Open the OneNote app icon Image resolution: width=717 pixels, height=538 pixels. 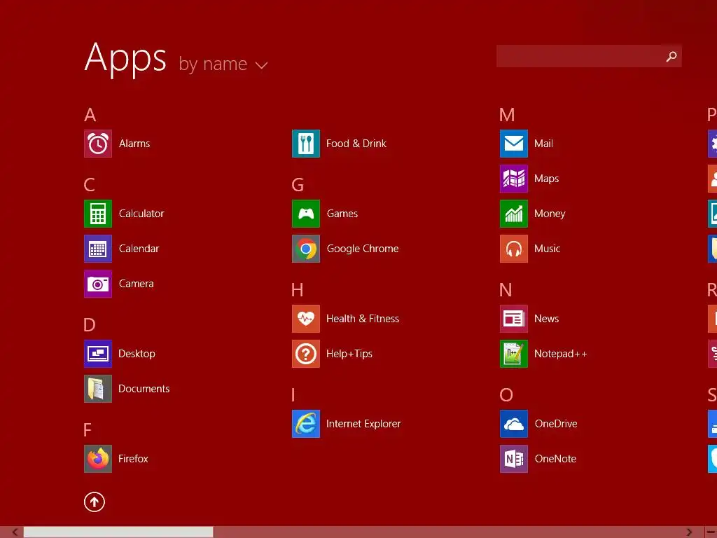[514, 459]
